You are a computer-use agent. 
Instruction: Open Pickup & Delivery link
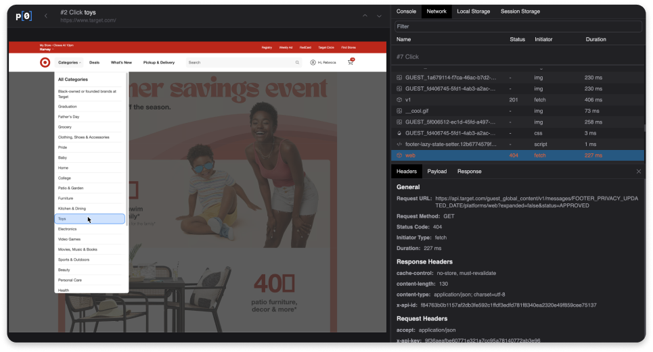pyautogui.click(x=159, y=62)
